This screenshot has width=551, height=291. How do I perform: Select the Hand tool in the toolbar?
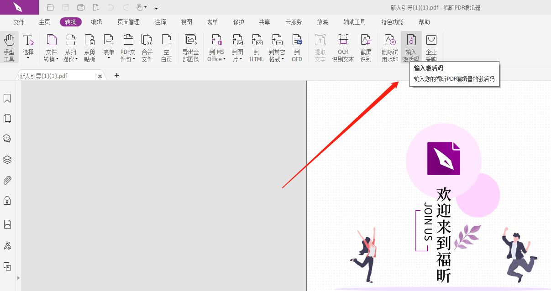pyautogui.click(x=9, y=47)
